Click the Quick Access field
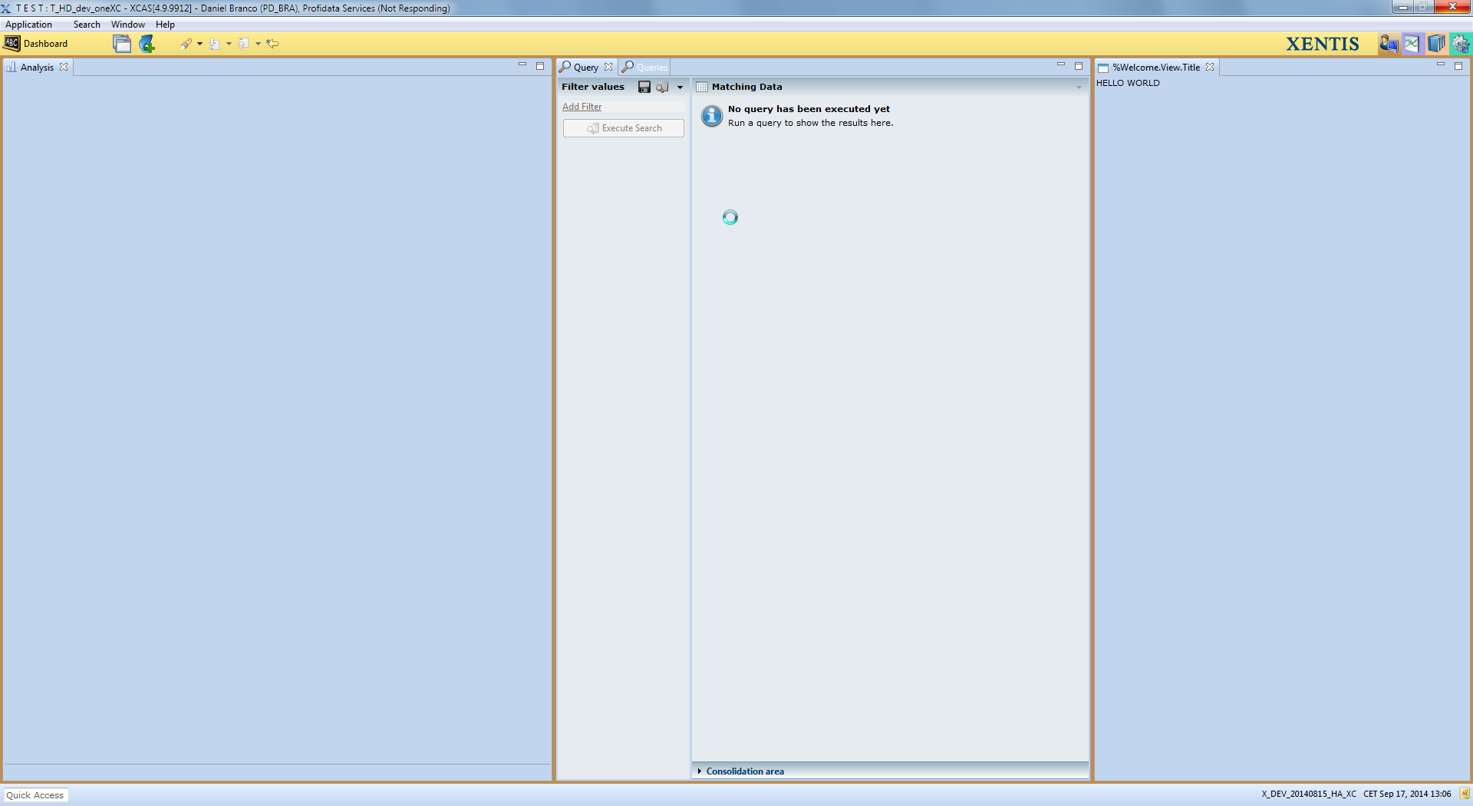Screen dimensions: 1473x806 [36, 795]
